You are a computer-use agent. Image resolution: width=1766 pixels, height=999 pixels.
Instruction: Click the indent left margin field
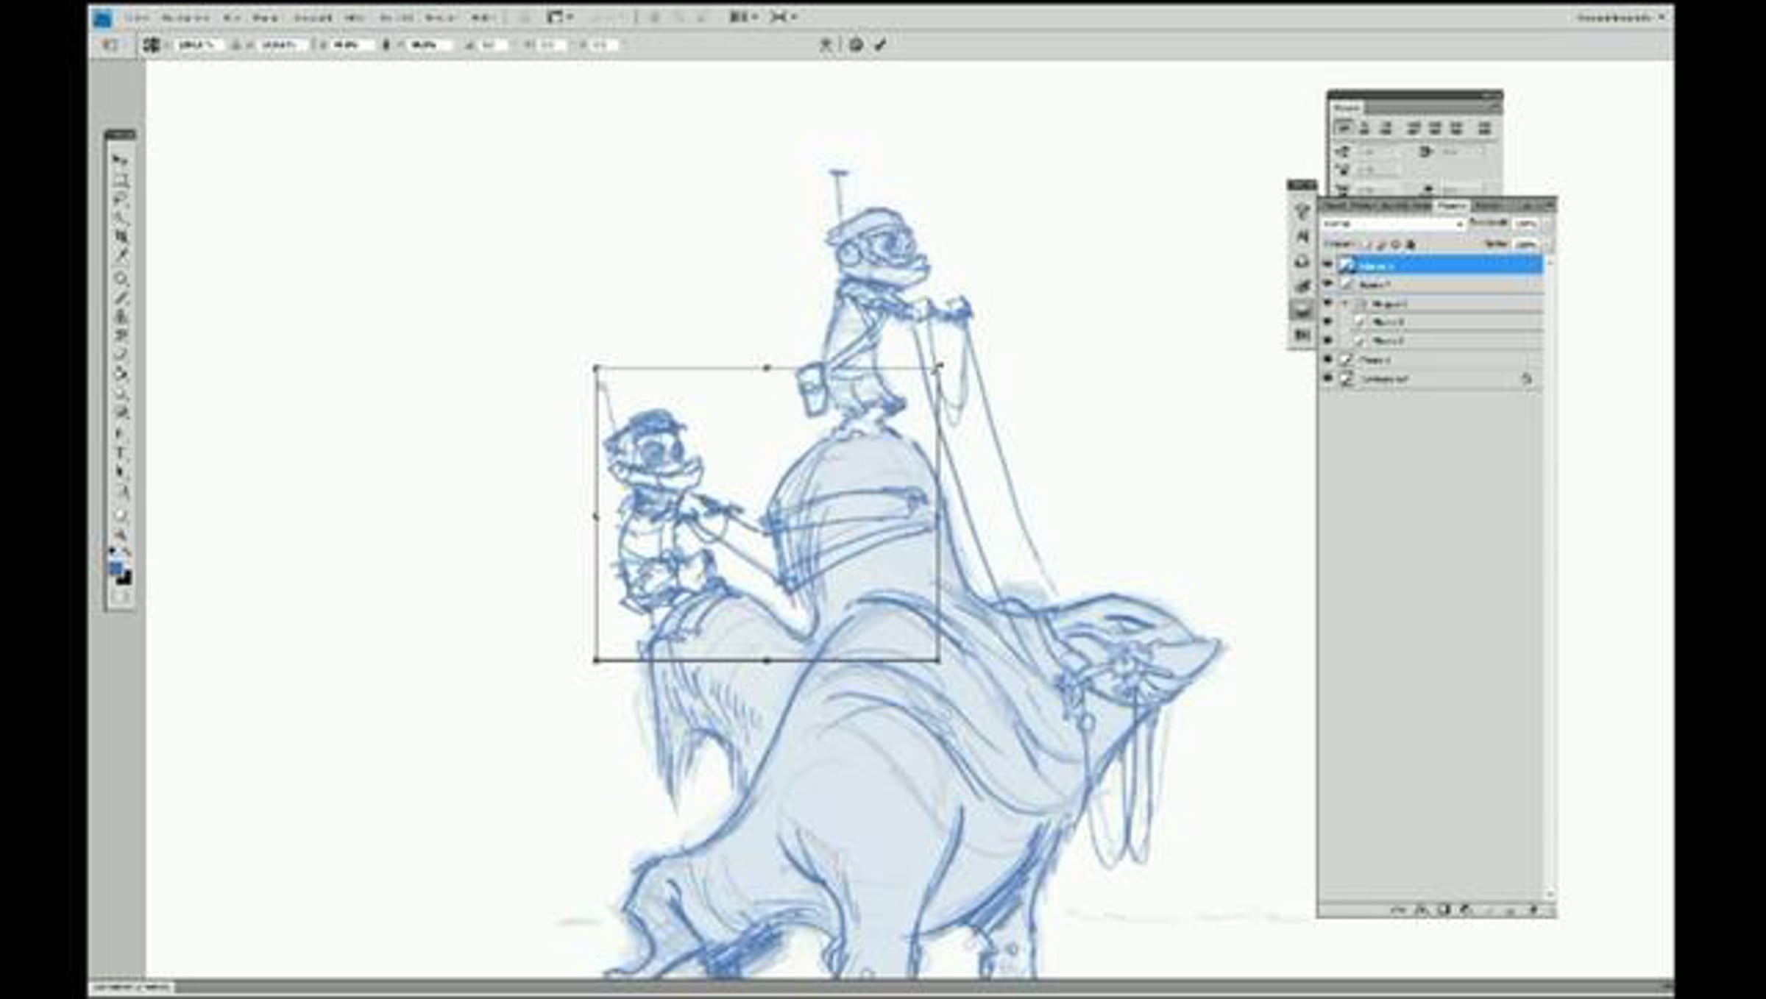[x=1377, y=152]
